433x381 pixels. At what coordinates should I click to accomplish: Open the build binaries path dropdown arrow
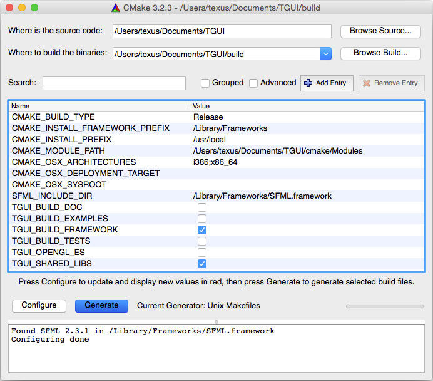(326, 54)
